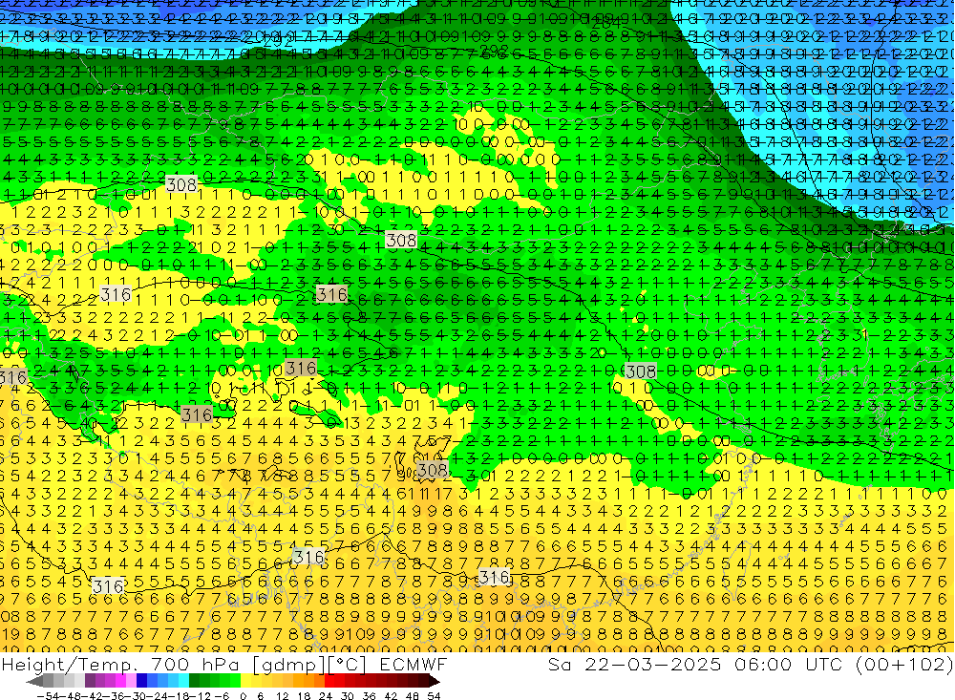Click the '24' value under the color scale
This screenshot has height=700, width=955.
click(326, 696)
